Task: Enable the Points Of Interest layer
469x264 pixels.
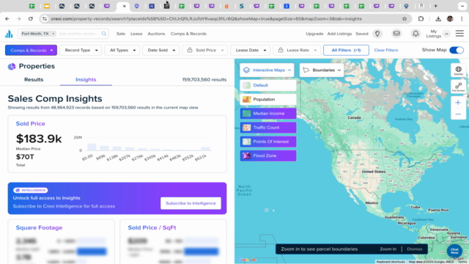Action: [268, 142]
